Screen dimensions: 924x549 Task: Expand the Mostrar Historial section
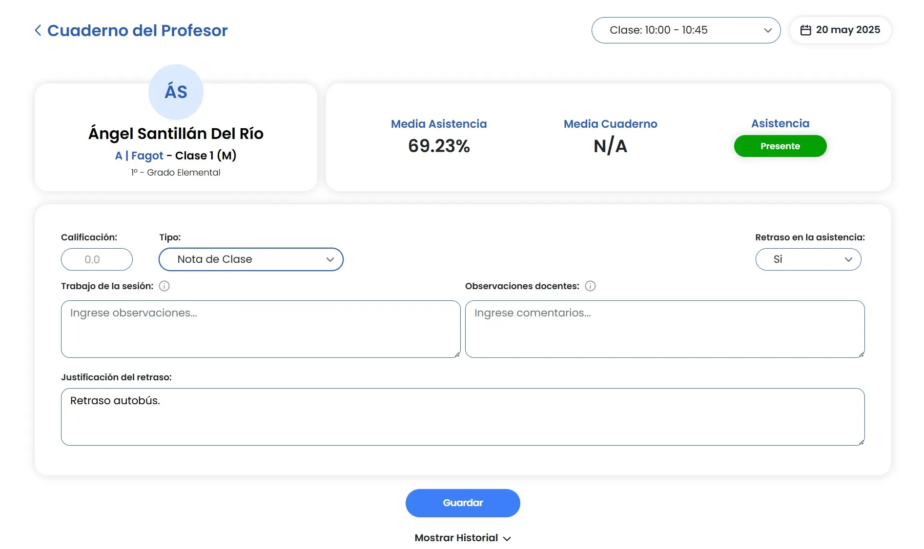click(x=456, y=538)
